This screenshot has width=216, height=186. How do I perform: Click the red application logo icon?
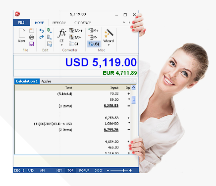tap(17, 14)
